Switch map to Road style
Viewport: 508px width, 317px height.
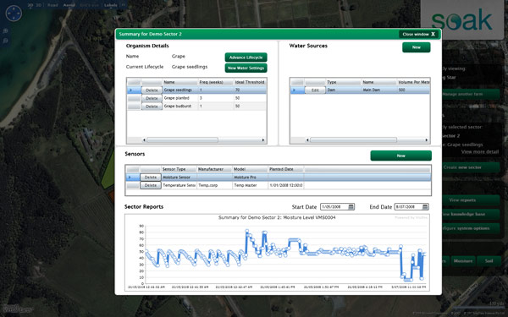pyautogui.click(x=52, y=5)
